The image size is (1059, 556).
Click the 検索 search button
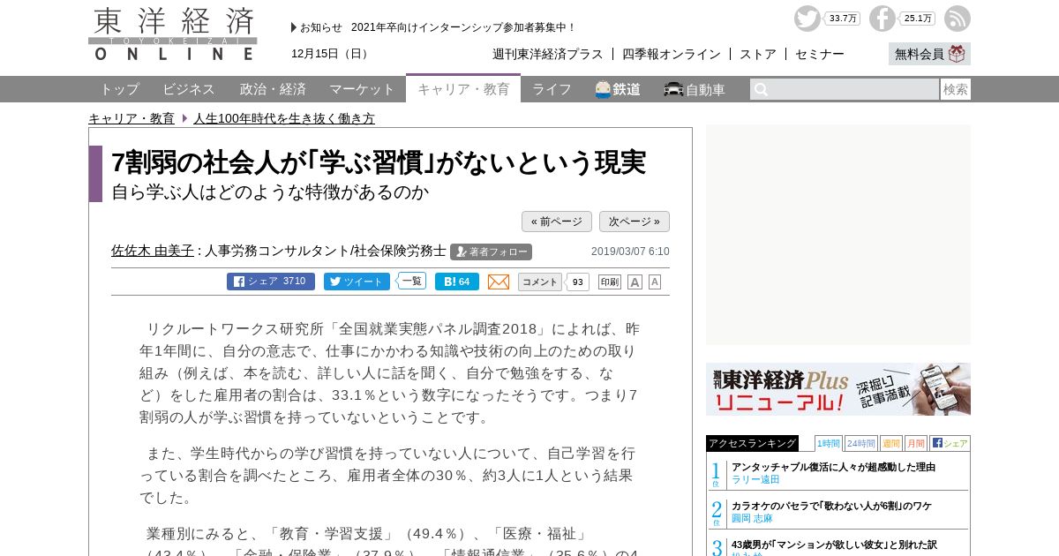[956, 89]
